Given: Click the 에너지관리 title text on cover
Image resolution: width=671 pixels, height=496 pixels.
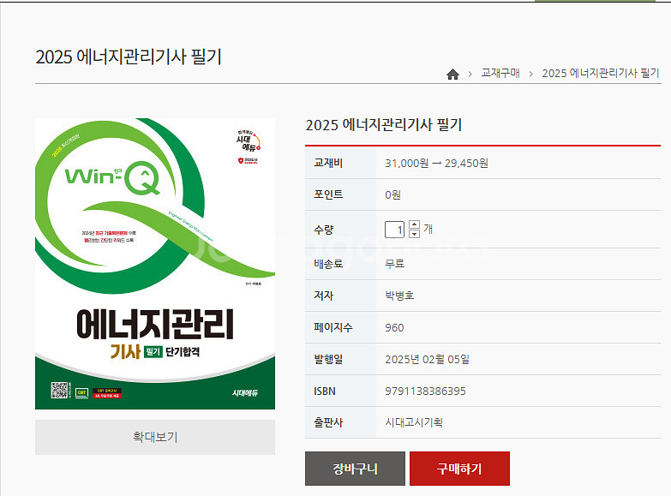Looking at the screenshot, I should (155, 324).
